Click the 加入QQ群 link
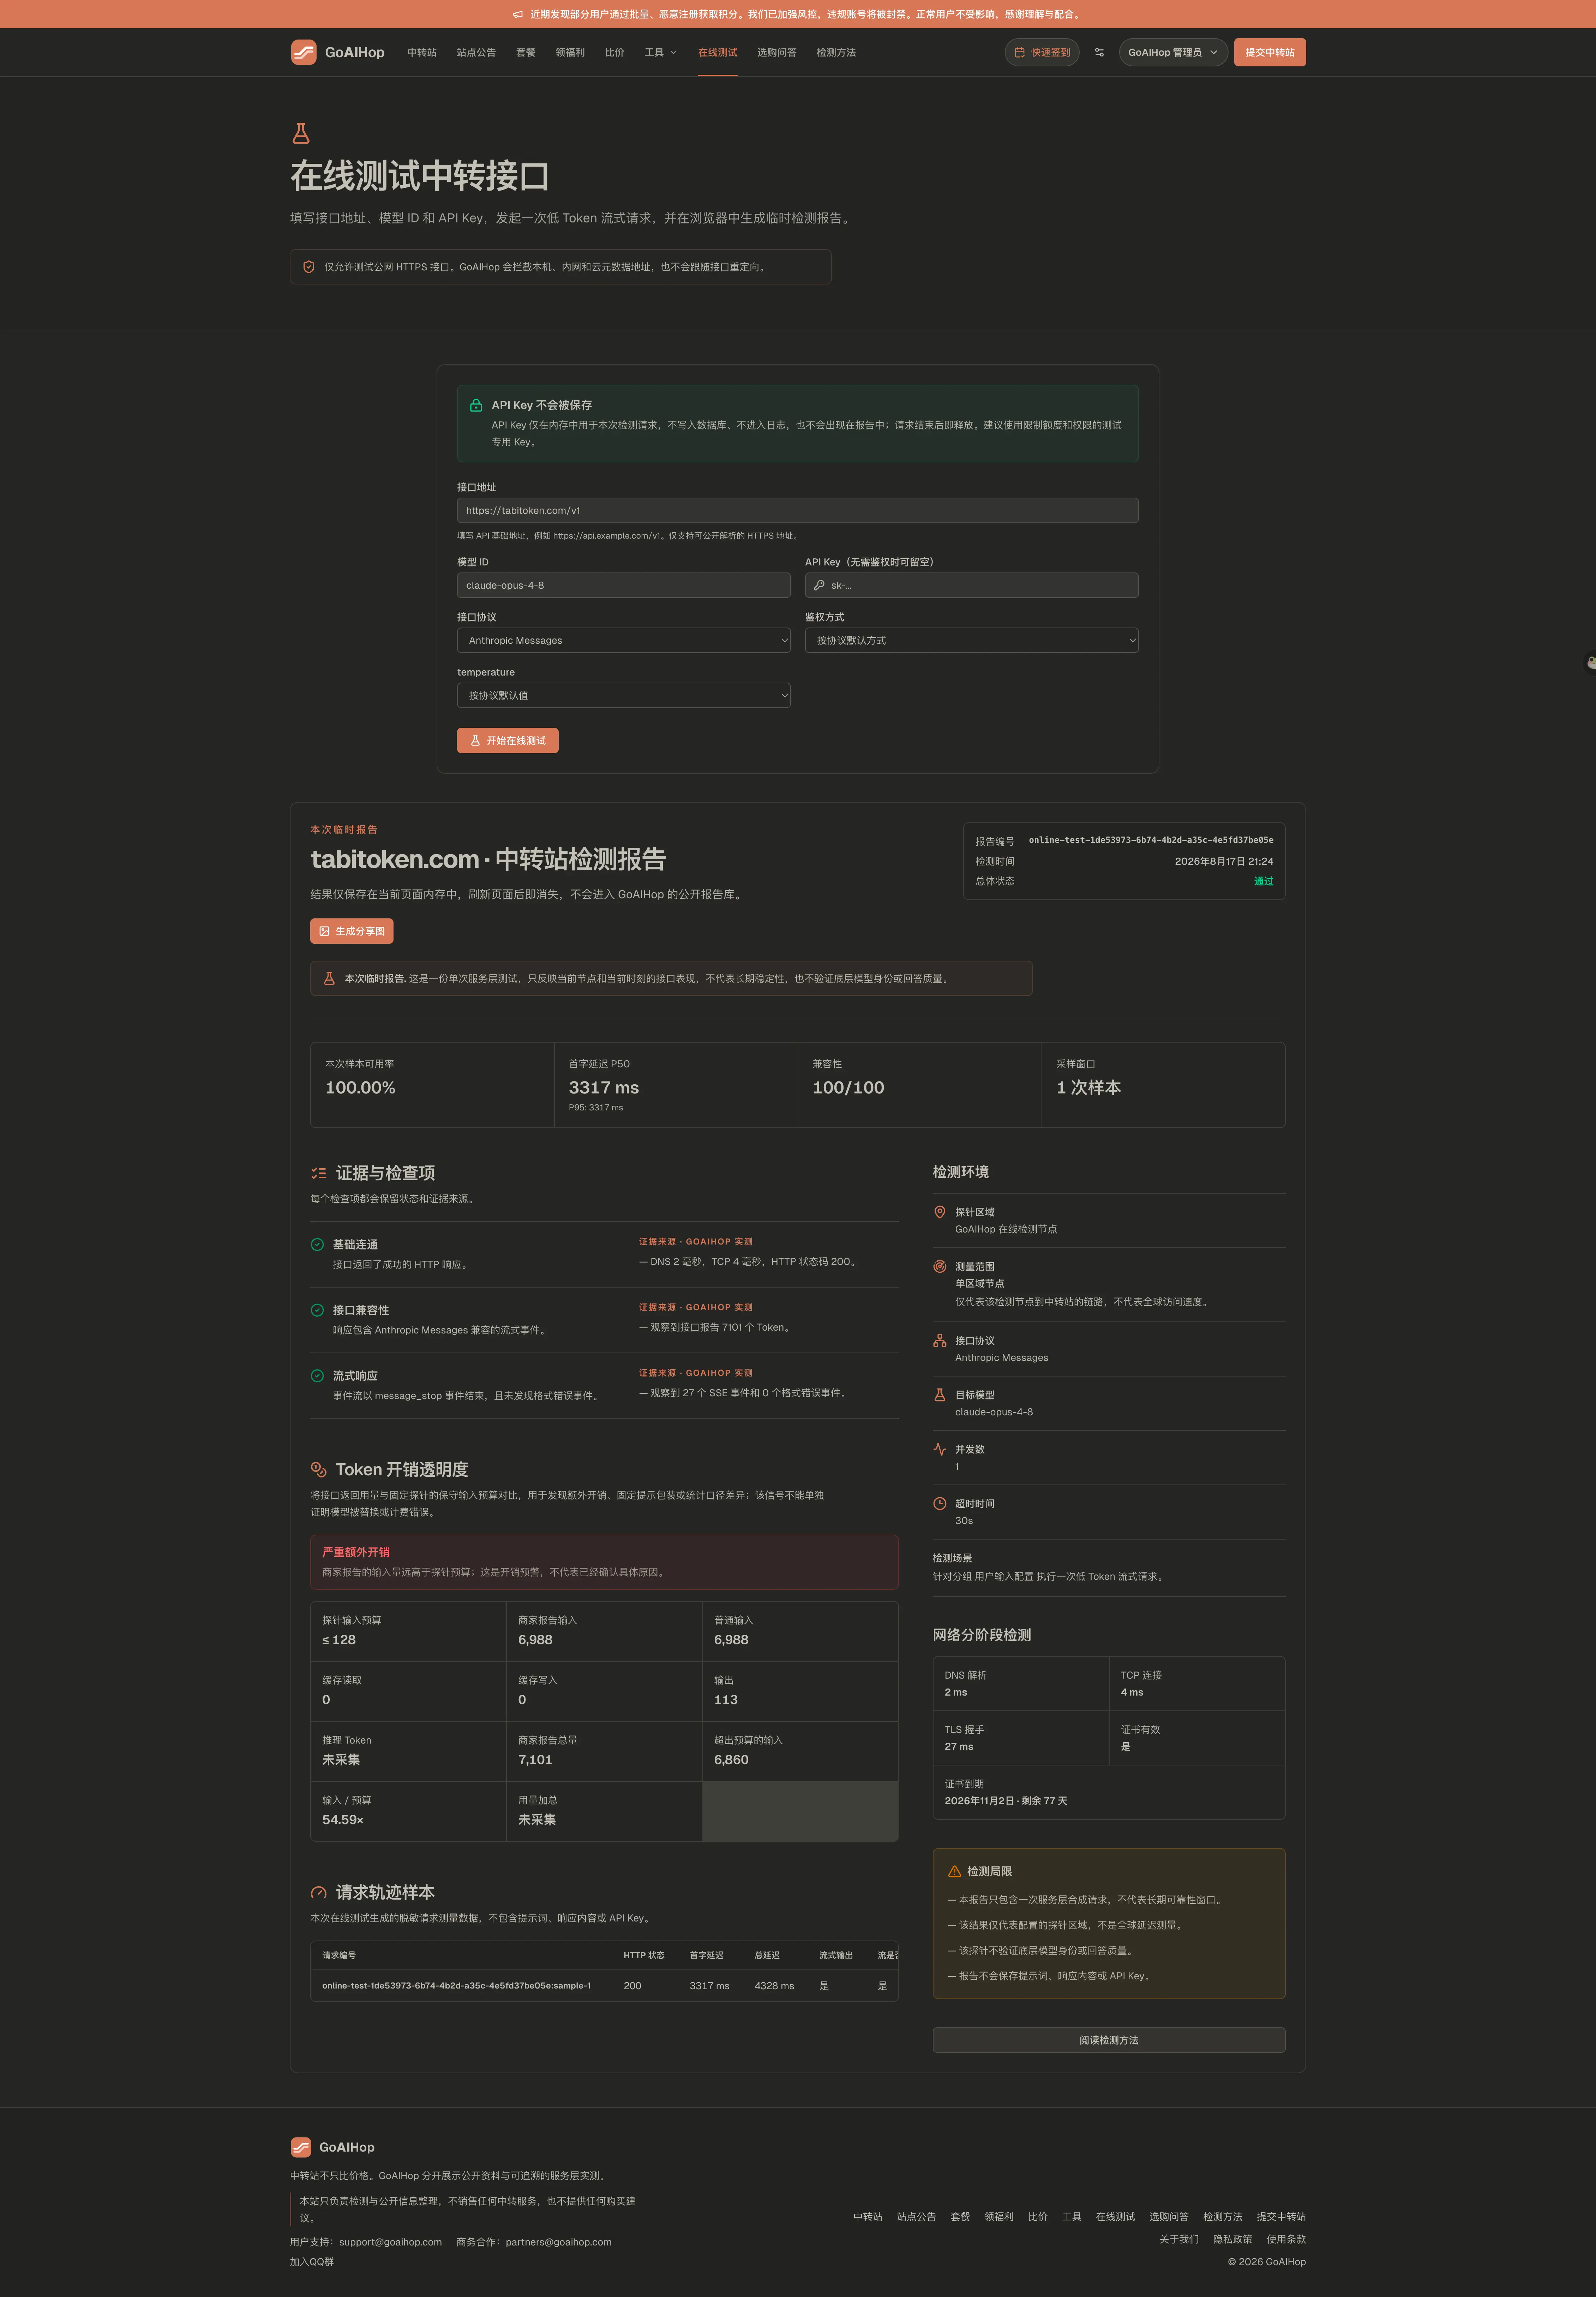 [x=312, y=2262]
